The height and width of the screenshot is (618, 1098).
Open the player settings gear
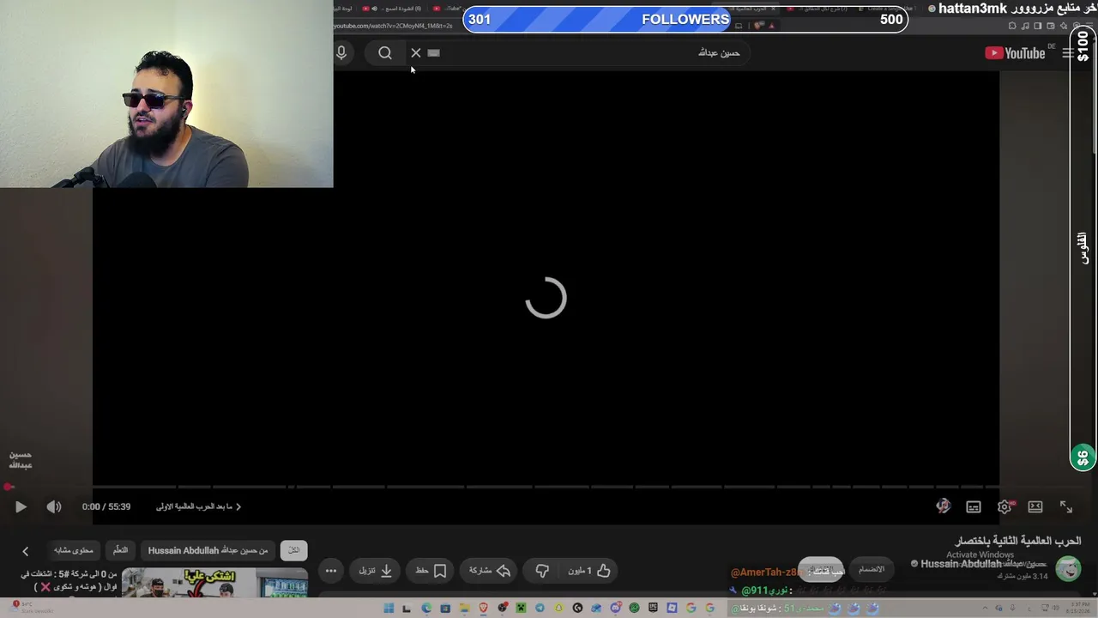point(1004,507)
